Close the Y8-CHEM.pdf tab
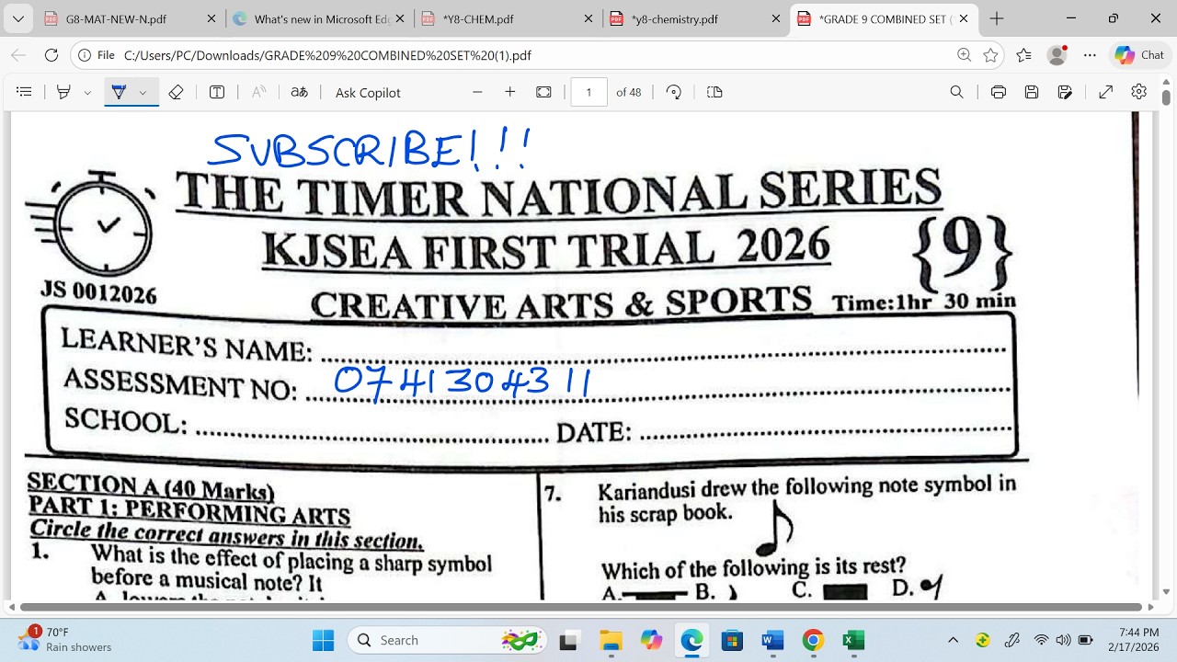This screenshot has height=662, width=1177. coord(588,18)
